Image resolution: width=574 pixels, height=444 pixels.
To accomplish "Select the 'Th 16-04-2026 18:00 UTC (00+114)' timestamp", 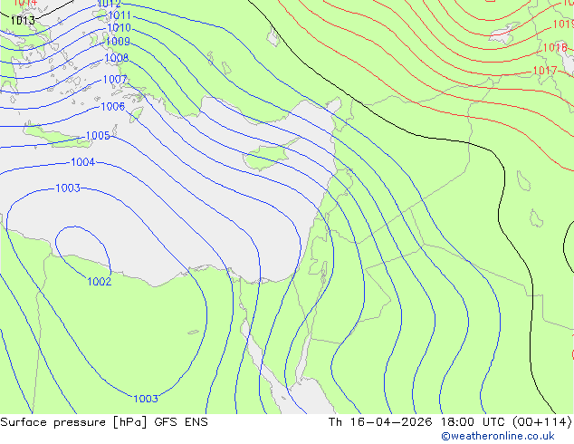I will pos(450,422).
